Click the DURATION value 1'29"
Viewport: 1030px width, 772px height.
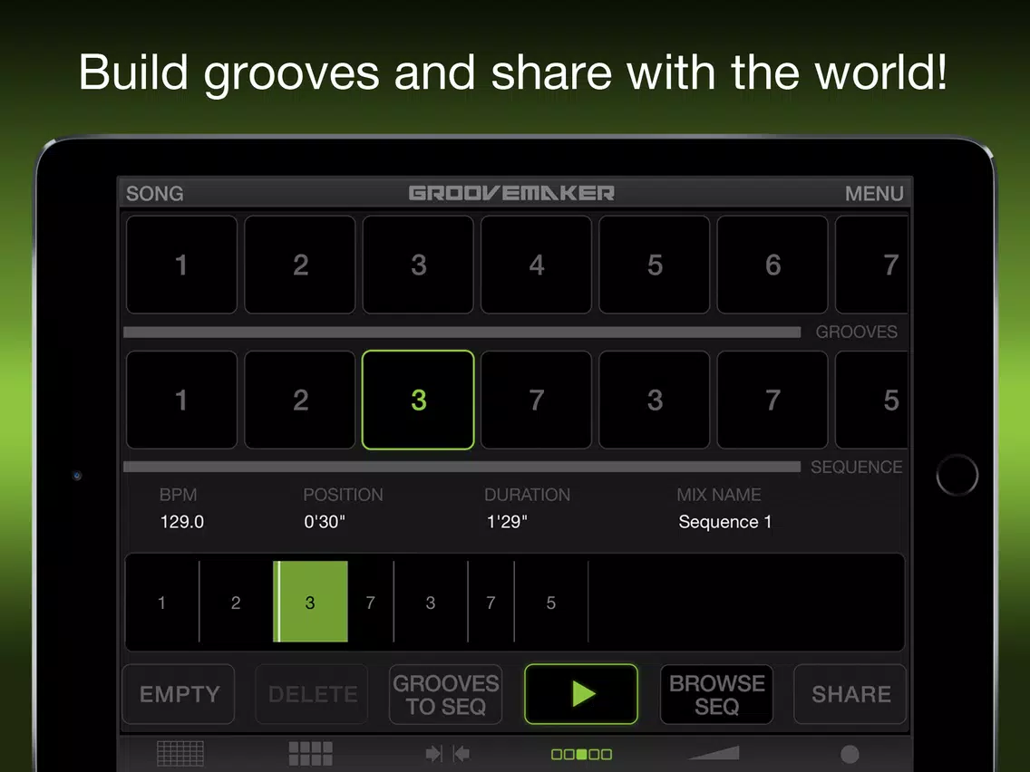click(x=507, y=522)
